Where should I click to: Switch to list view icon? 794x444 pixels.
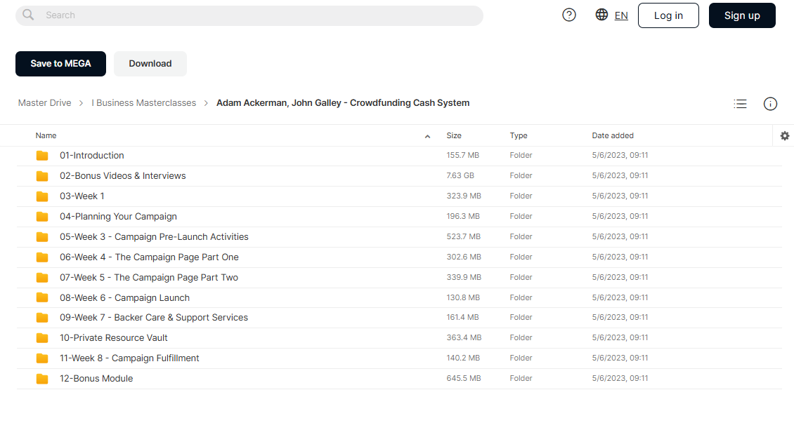pyautogui.click(x=741, y=104)
